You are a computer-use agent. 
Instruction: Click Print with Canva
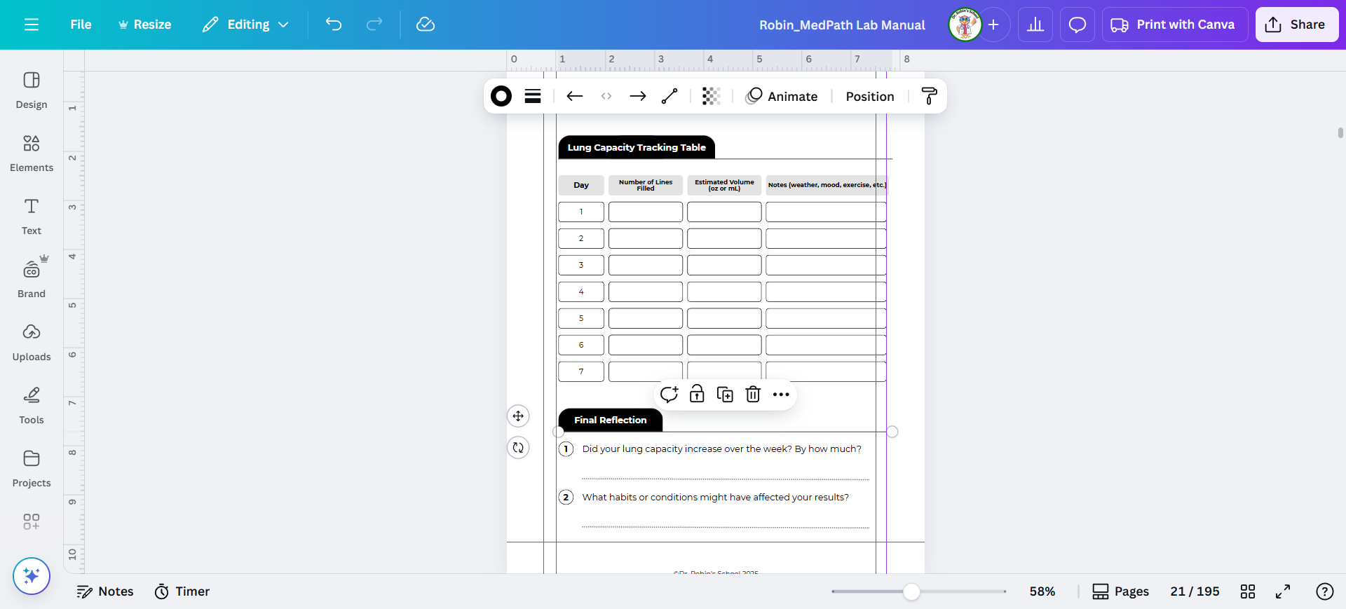click(1174, 25)
